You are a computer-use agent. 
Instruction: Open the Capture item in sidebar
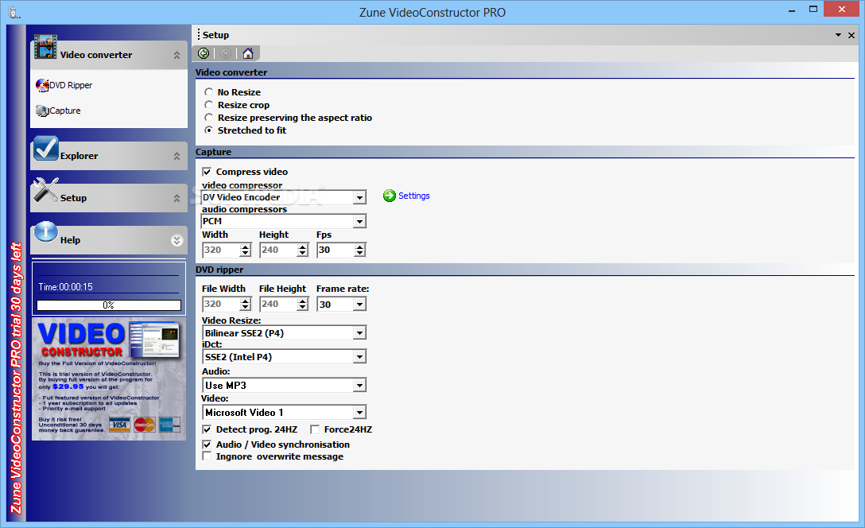[64, 111]
